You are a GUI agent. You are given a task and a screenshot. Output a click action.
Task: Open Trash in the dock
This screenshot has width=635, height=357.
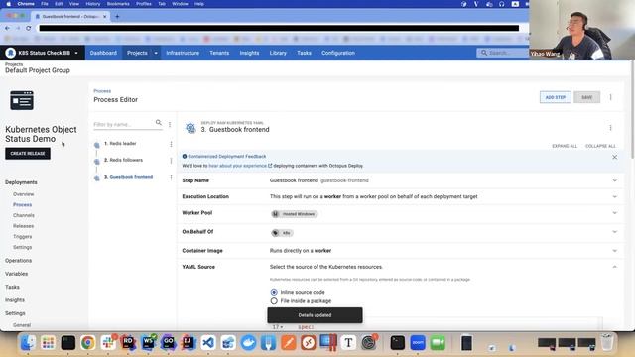click(x=606, y=342)
